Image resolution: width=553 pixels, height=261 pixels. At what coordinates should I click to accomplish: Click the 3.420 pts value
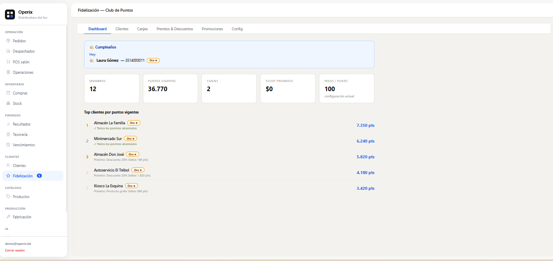[x=365, y=188]
